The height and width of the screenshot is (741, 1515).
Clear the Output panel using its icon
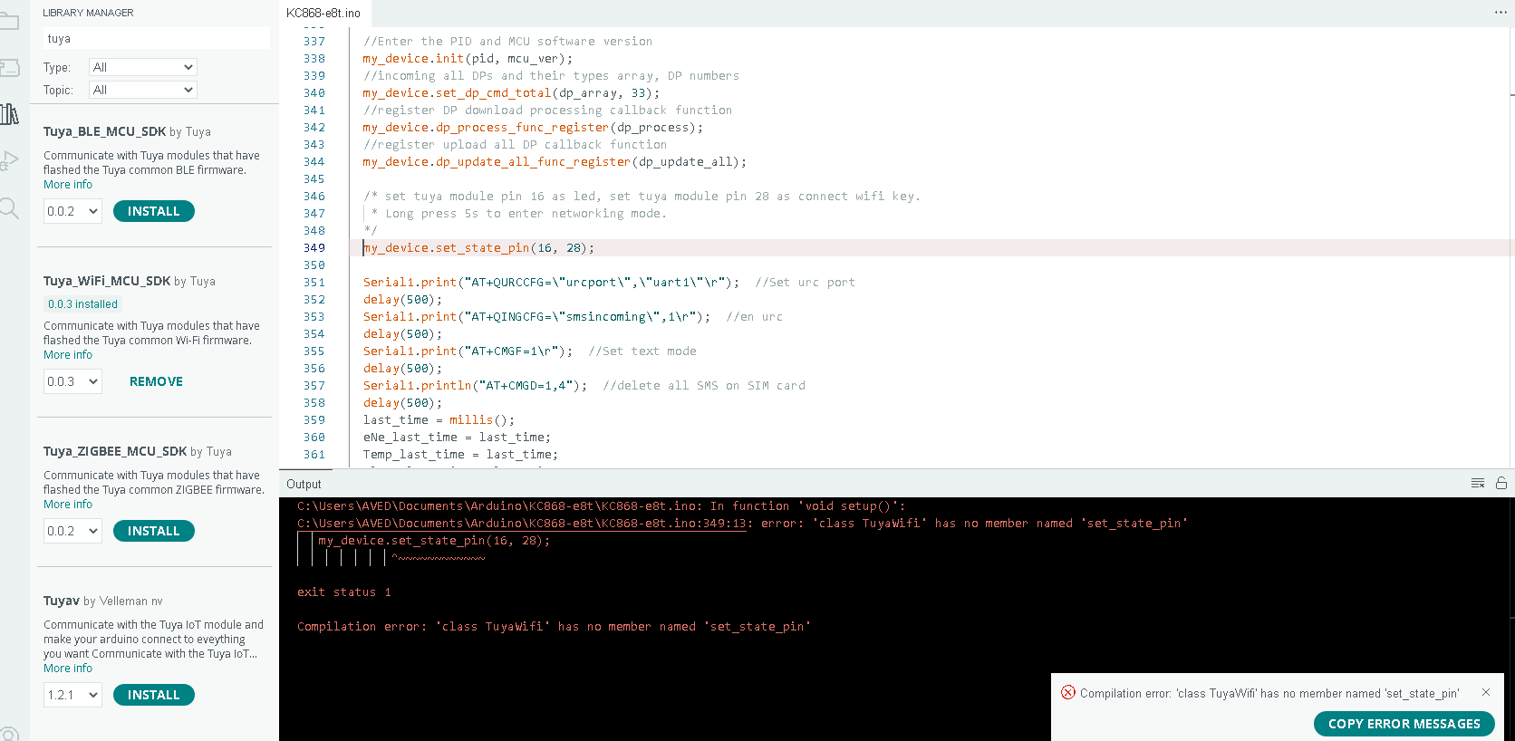(1478, 484)
